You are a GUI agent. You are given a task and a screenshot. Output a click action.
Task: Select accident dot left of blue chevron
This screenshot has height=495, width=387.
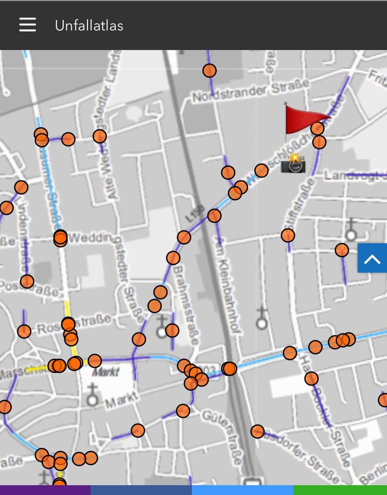[342, 250]
